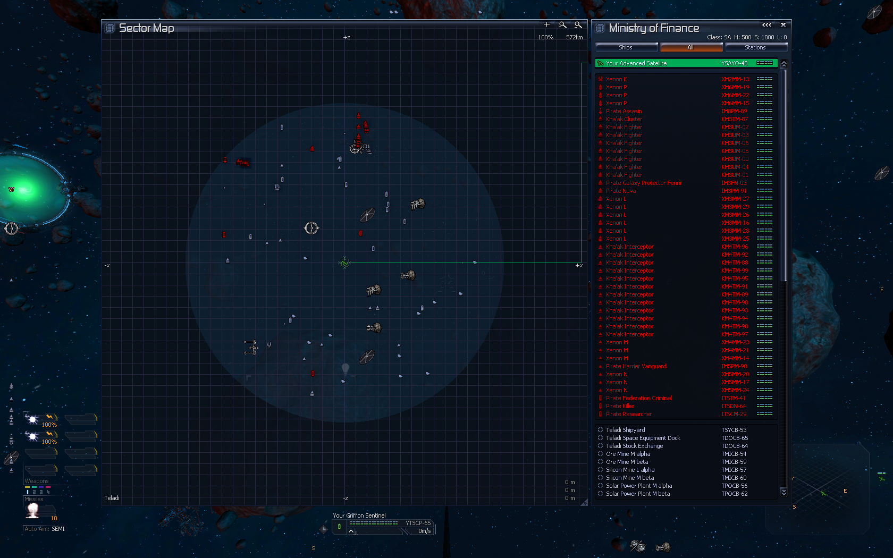
Task: Click the list scrollbar thumb
Action: tap(784, 175)
